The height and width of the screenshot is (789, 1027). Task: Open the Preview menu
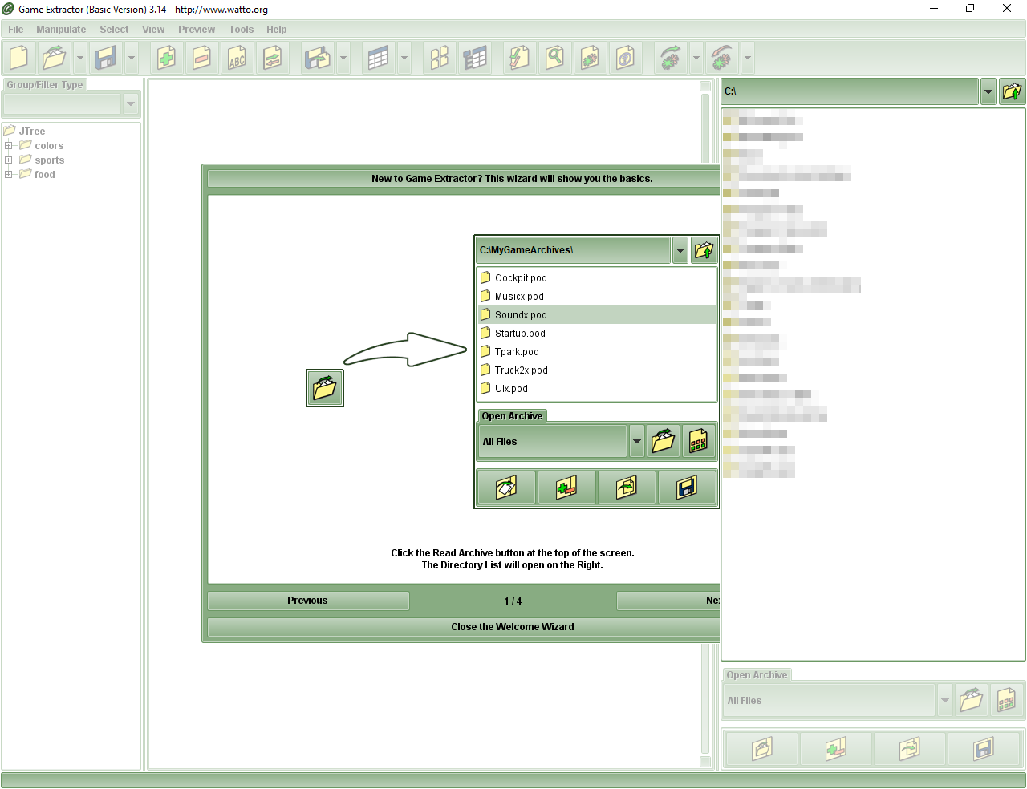(197, 30)
